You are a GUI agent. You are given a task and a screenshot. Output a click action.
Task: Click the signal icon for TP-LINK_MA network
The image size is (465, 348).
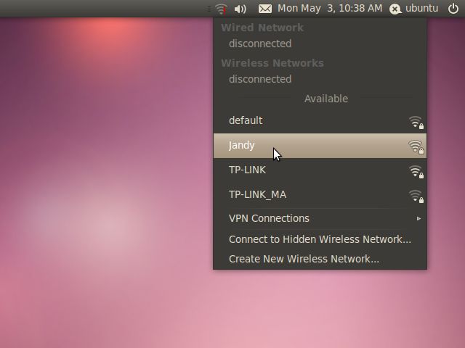click(x=416, y=196)
